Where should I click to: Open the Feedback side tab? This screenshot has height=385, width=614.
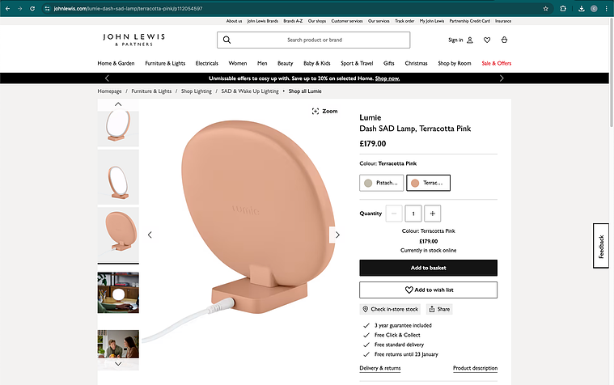click(601, 246)
